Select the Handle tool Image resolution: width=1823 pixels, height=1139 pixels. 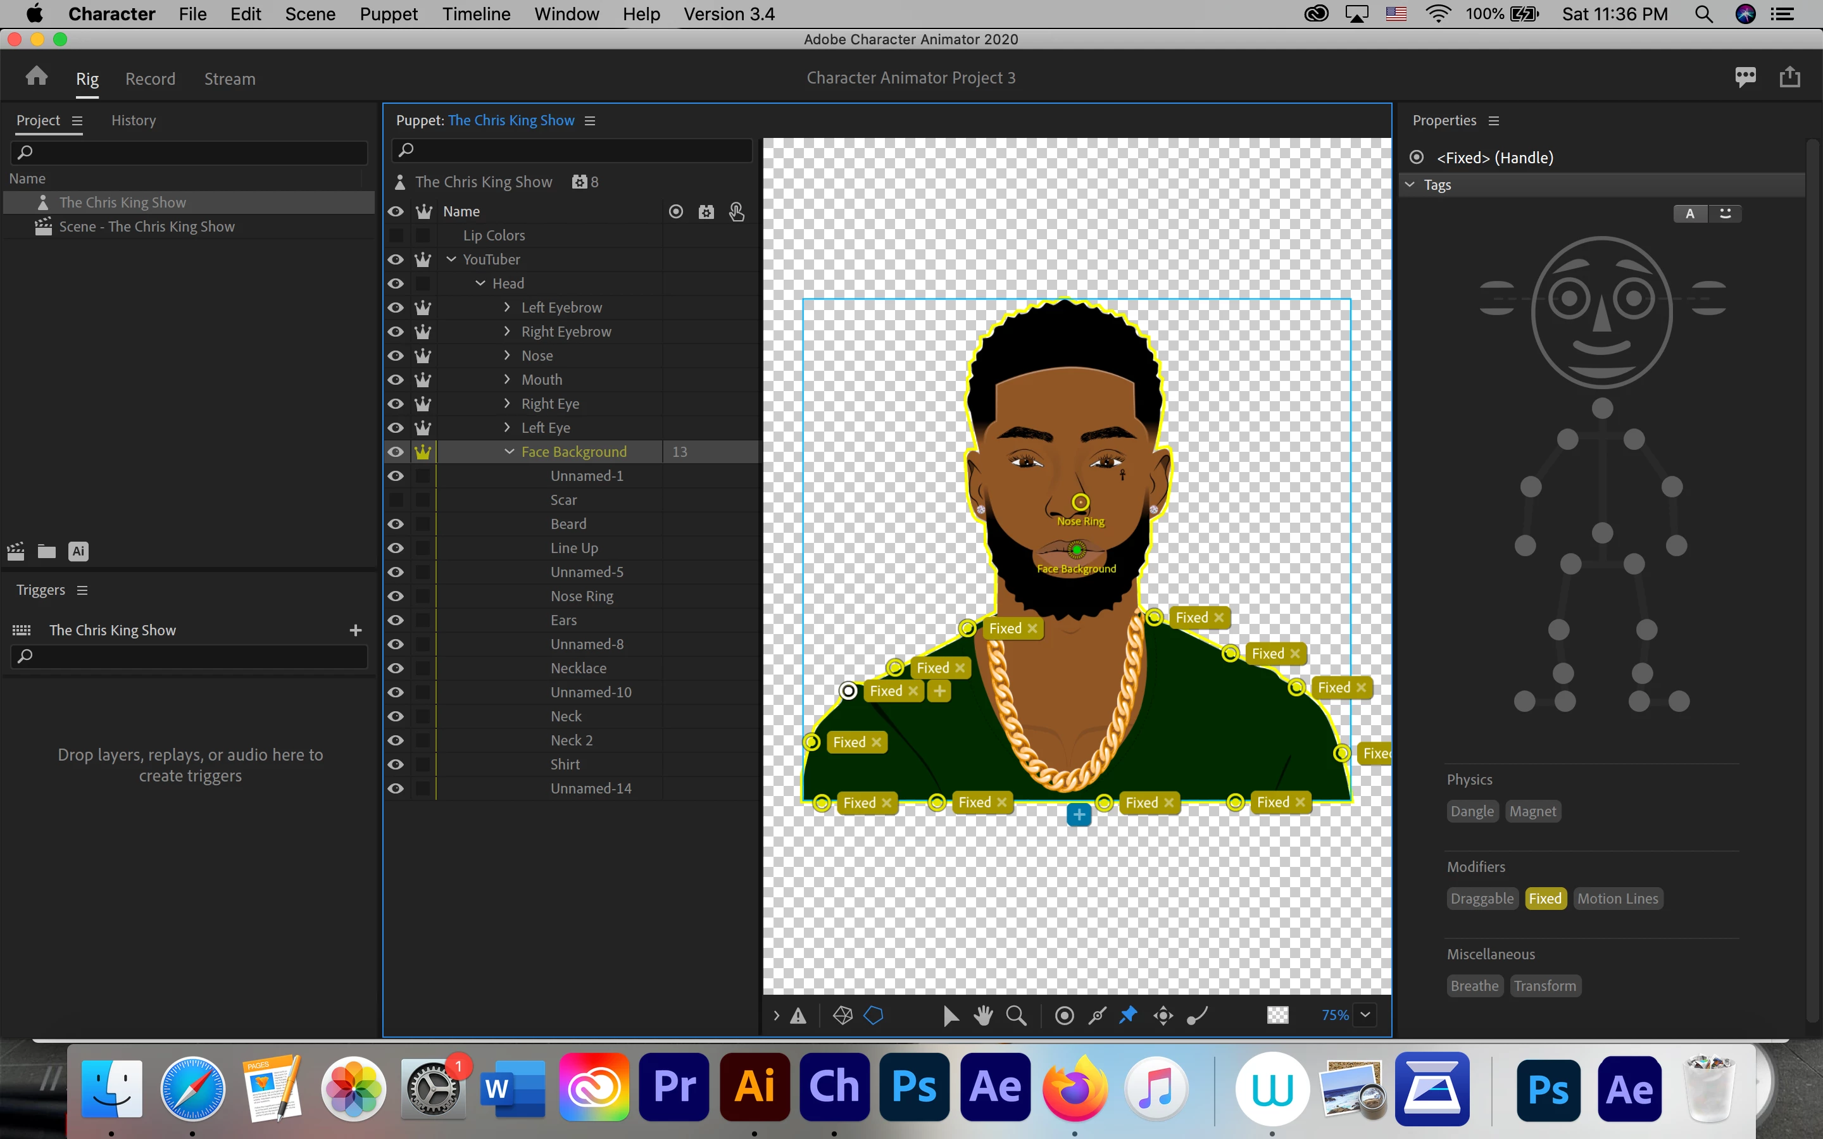point(1065,1016)
